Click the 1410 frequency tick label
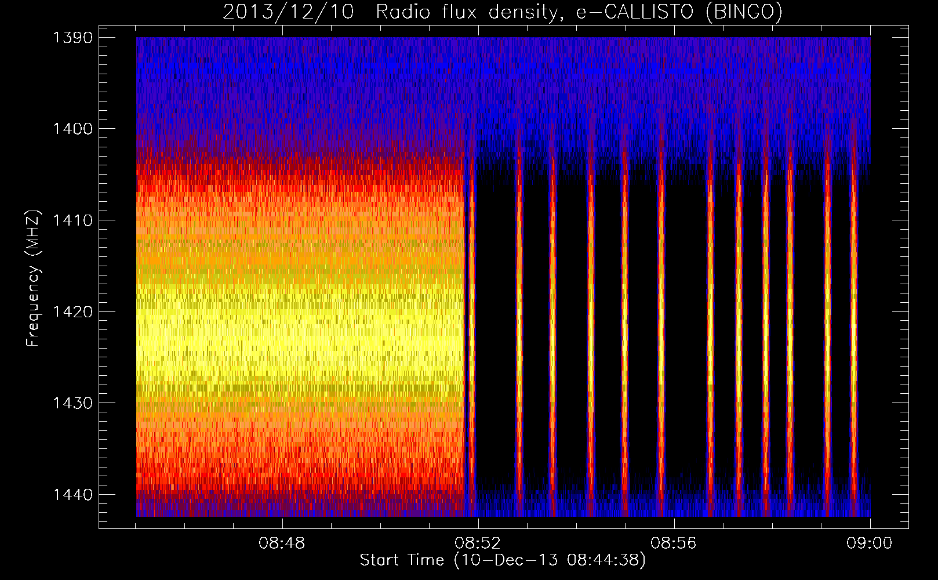938x580 pixels. [73, 220]
